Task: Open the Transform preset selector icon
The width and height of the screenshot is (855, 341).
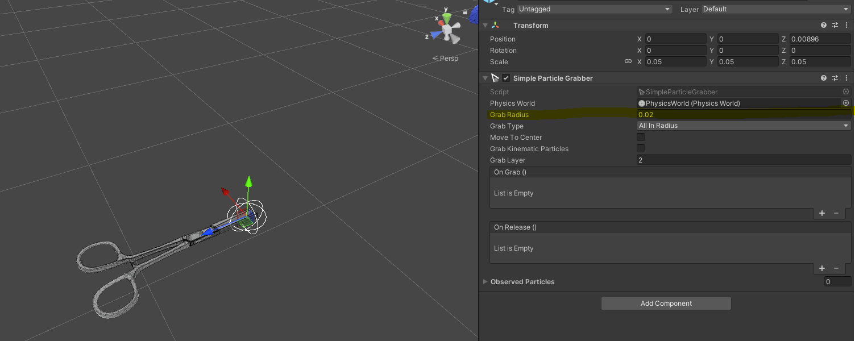Action: (835, 26)
